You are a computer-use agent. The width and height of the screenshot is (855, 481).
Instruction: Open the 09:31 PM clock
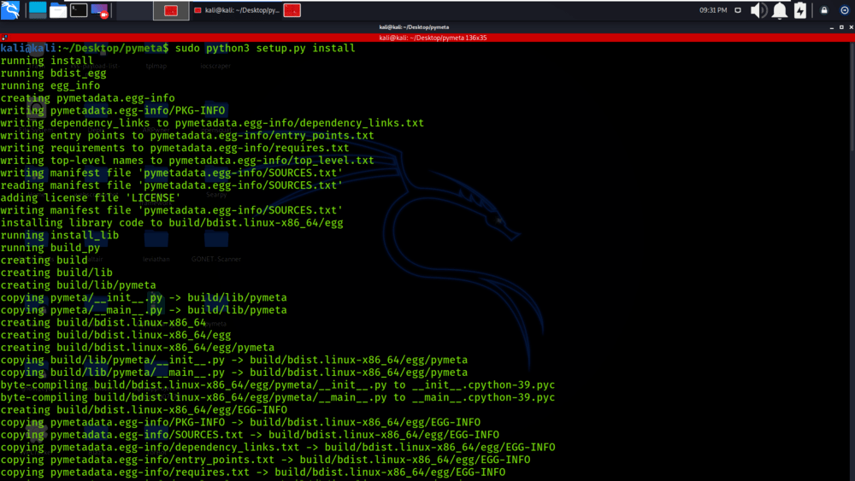713,10
